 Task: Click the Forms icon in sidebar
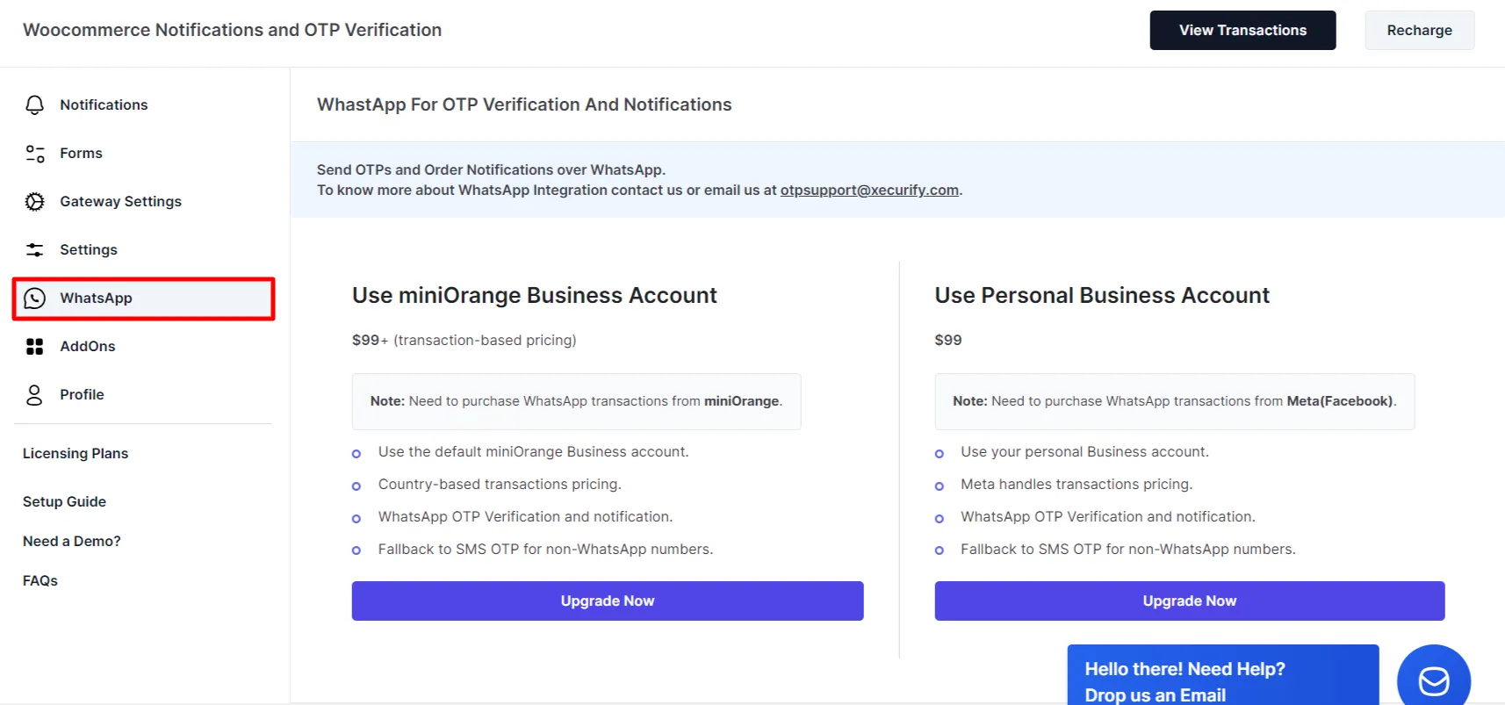(34, 154)
